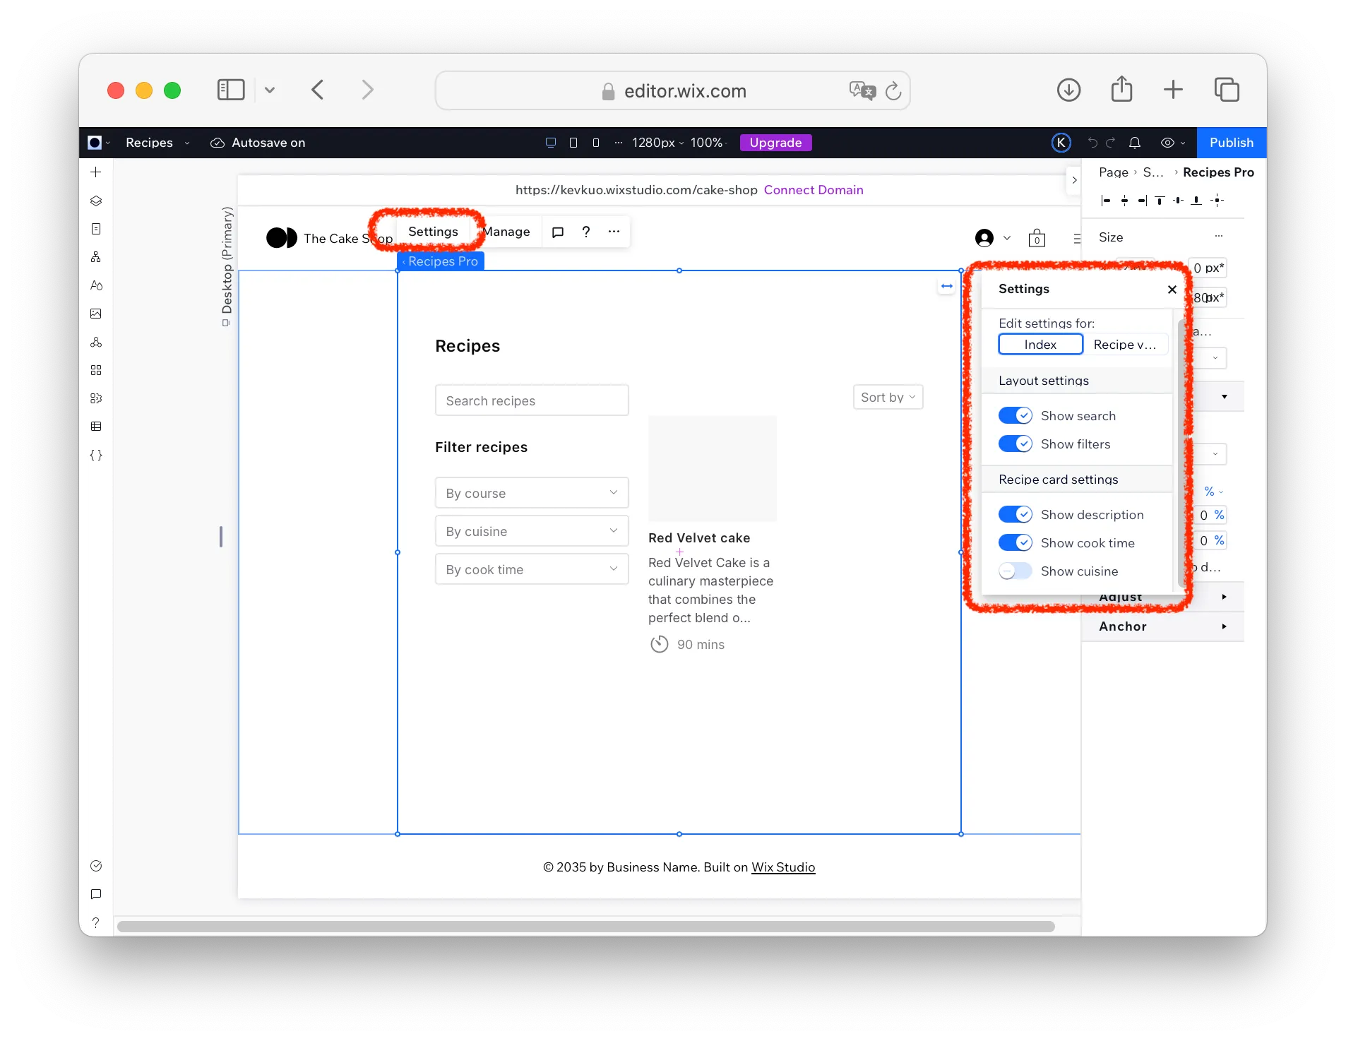Image resolution: width=1346 pixels, height=1041 pixels.
Task: Open the Code curly braces panel
Action: (x=96, y=455)
